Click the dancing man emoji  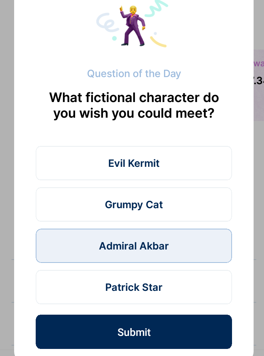pos(132,26)
